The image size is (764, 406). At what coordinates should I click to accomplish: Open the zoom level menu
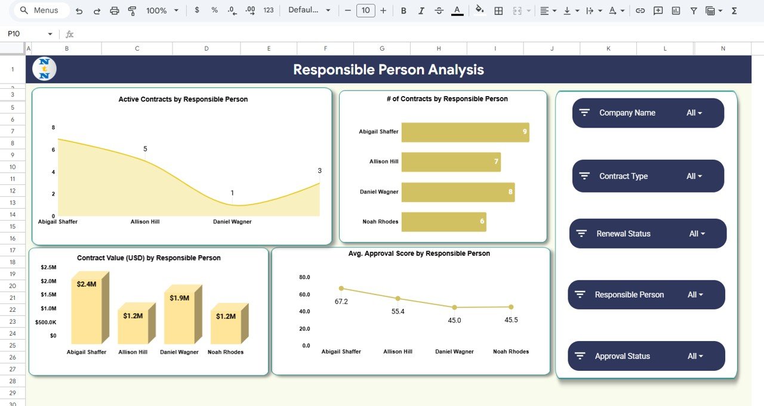pyautogui.click(x=158, y=10)
